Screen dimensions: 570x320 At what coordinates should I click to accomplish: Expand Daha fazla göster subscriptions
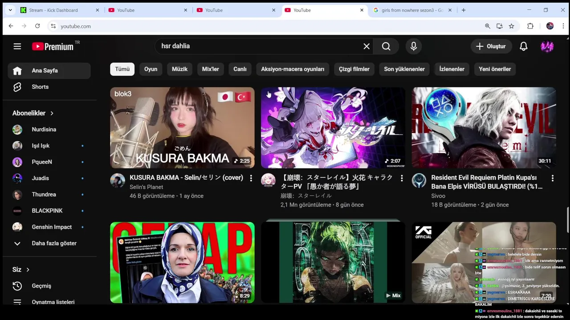tap(49, 243)
